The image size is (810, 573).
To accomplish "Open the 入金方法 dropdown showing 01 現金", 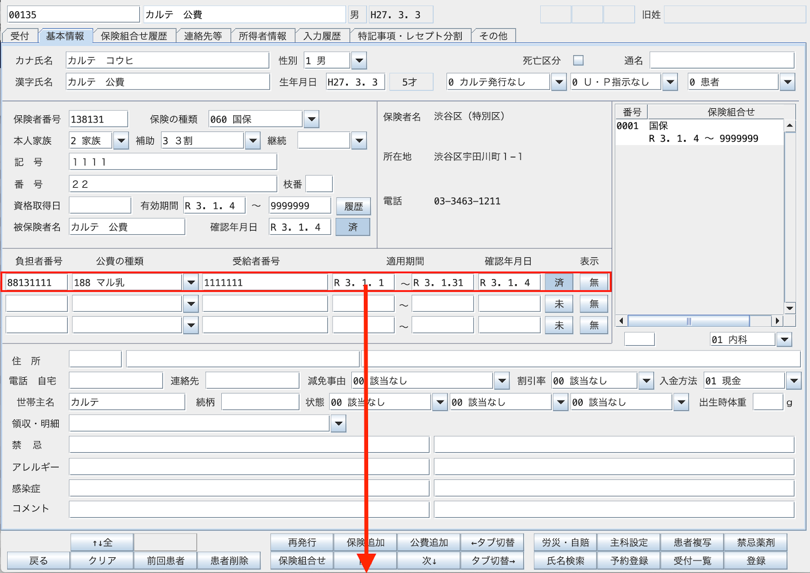I will [x=793, y=381].
